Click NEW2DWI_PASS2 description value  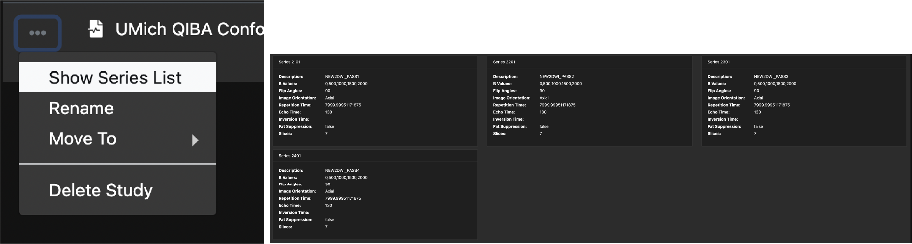[556, 76]
